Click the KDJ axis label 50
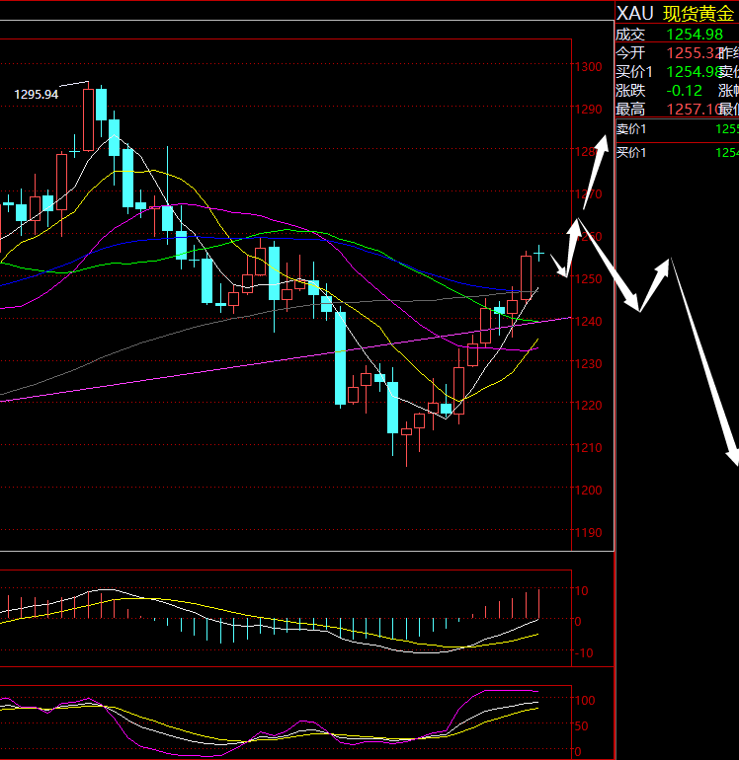 pyautogui.click(x=582, y=726)
